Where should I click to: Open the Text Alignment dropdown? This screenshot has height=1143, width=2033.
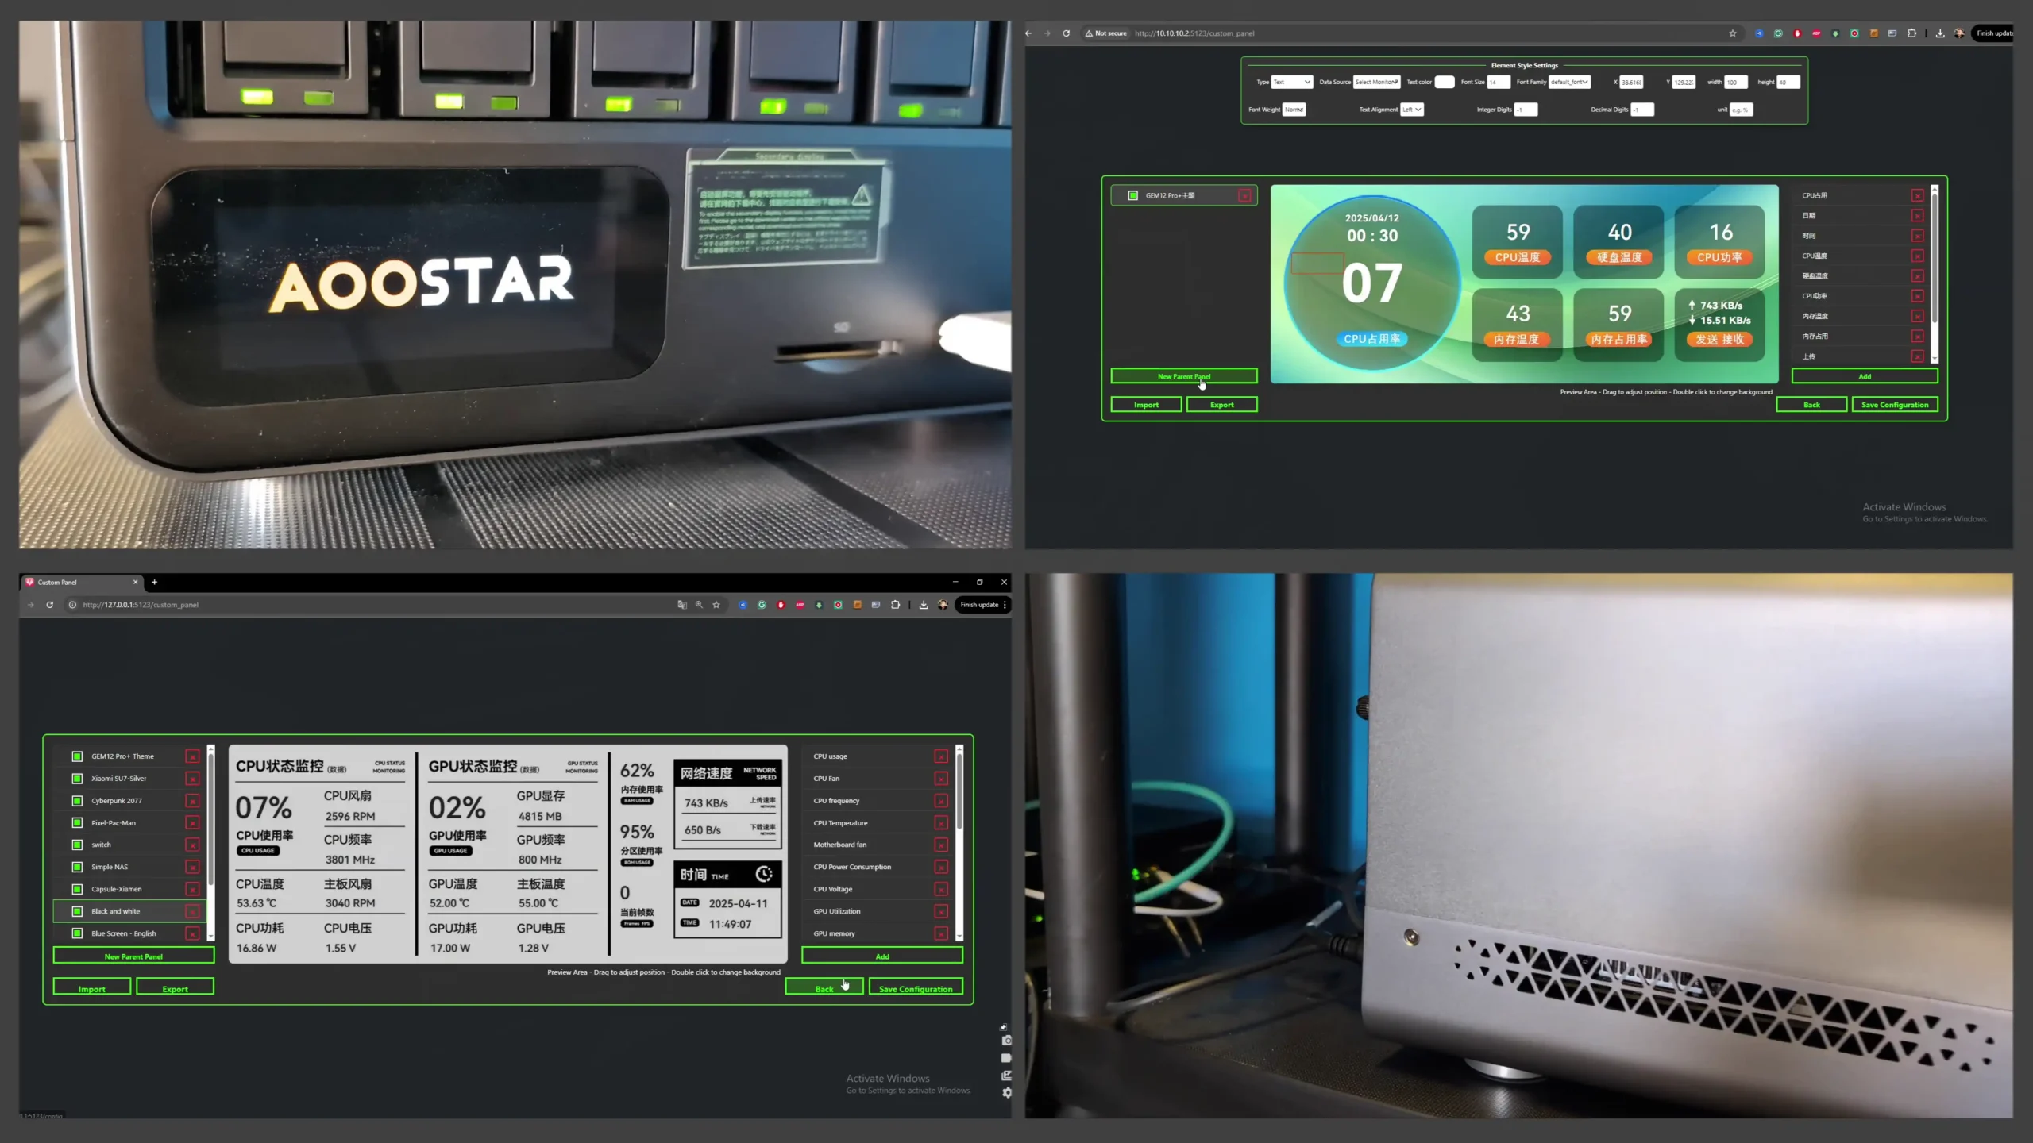pyautogui.click(x=1412, y=110)
